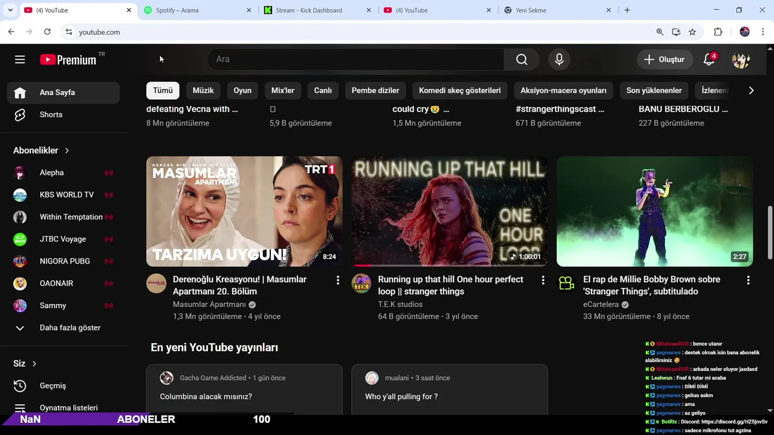
Task: Open eCartelera channel name link
Action: 601,304
